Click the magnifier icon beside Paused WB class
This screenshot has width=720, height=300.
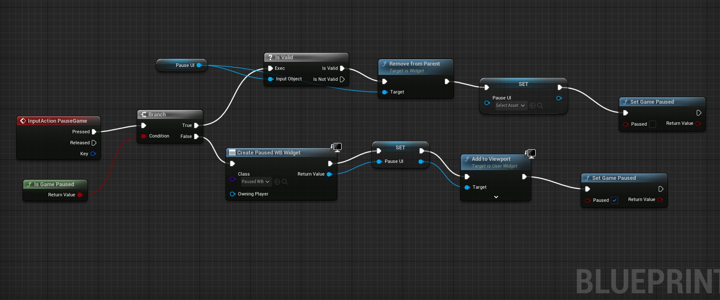point(285,182)
